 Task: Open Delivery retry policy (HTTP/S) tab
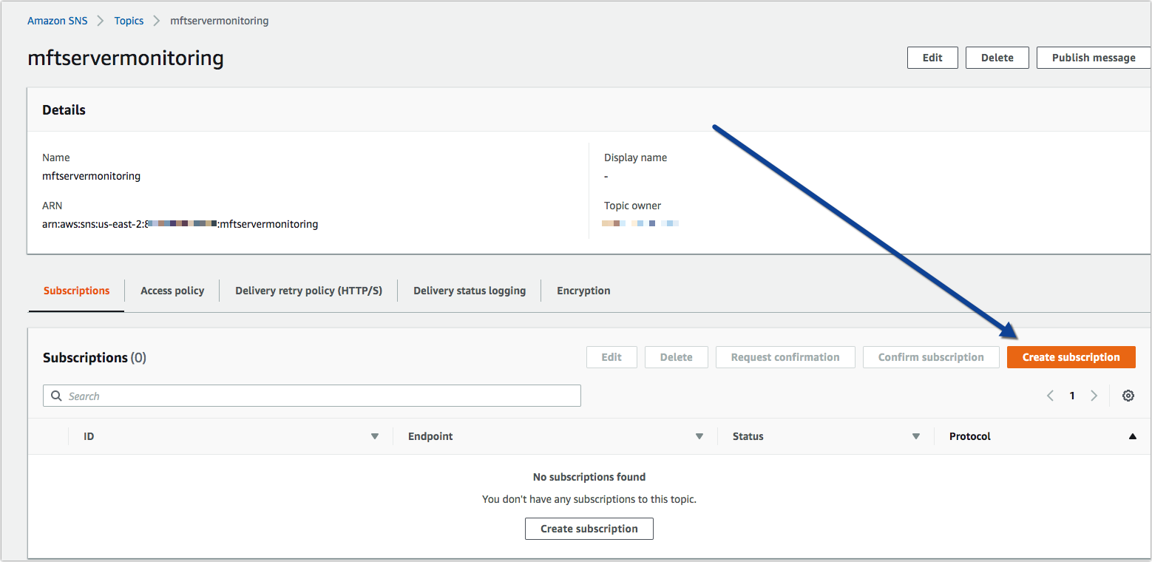(308, 291)
